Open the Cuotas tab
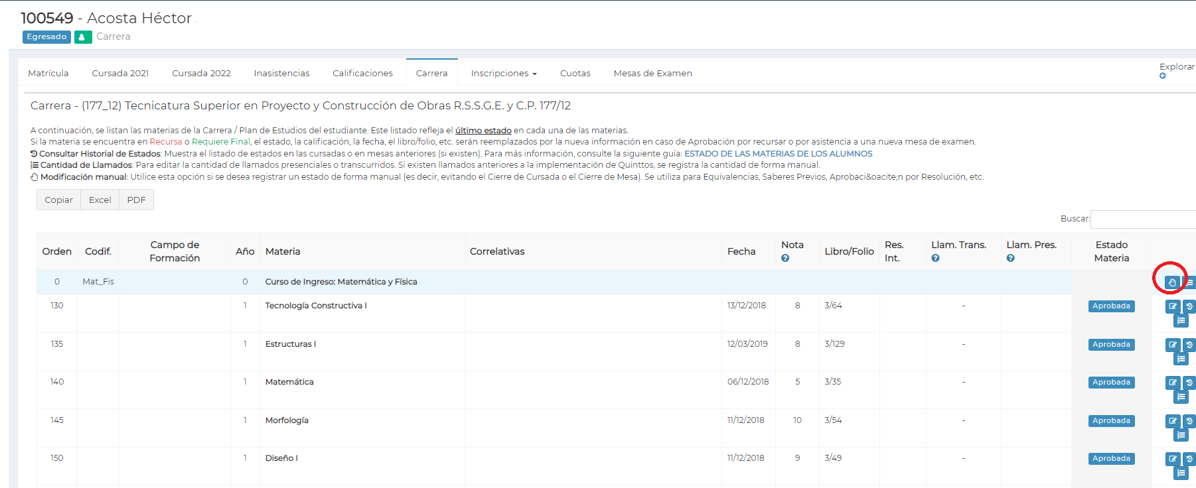This screenshot has height=488, width=1196. (575, 74)
